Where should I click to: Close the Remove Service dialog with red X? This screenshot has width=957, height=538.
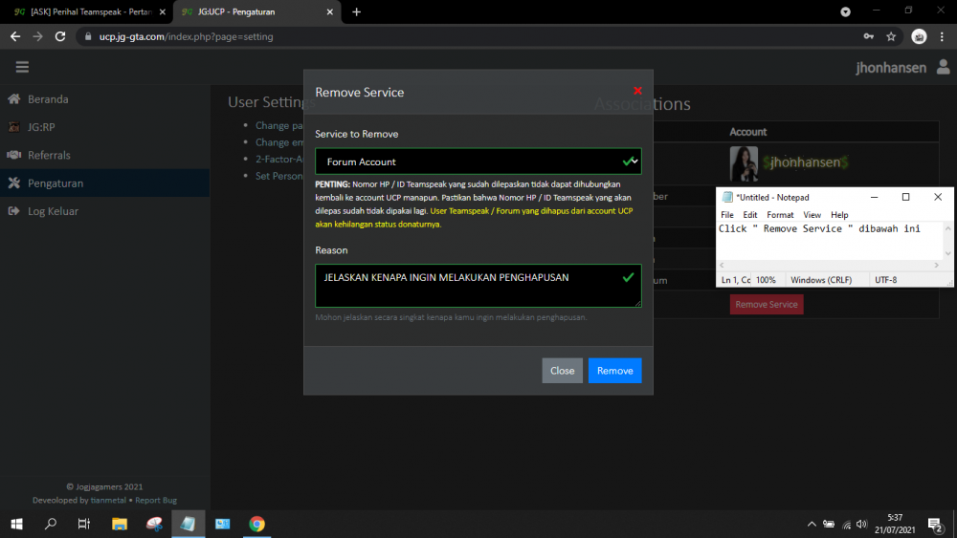[x=637, y=91]
